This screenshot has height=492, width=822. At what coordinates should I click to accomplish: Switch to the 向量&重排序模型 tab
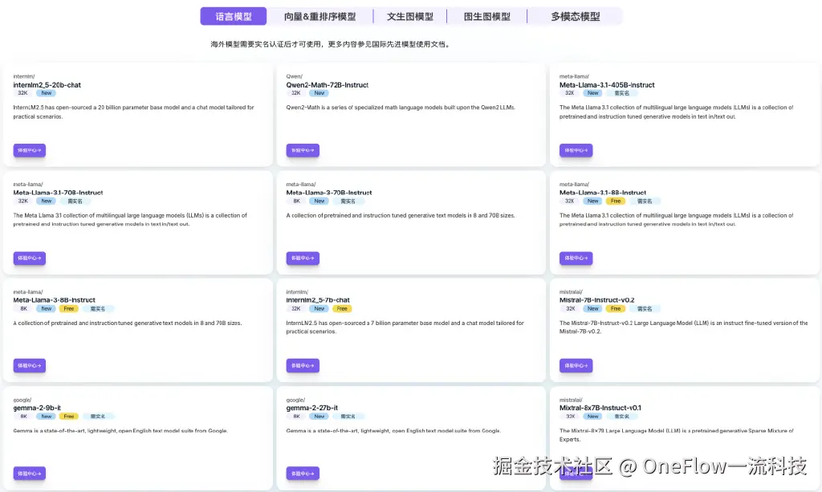tap(319, 16)
